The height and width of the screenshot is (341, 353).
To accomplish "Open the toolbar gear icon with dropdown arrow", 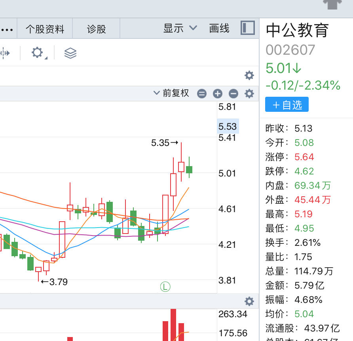I will tap(38, 53).
